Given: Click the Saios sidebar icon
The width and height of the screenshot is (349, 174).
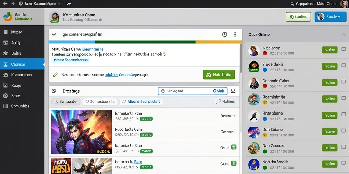Looking at the screenshot, I should coord(6,95).
